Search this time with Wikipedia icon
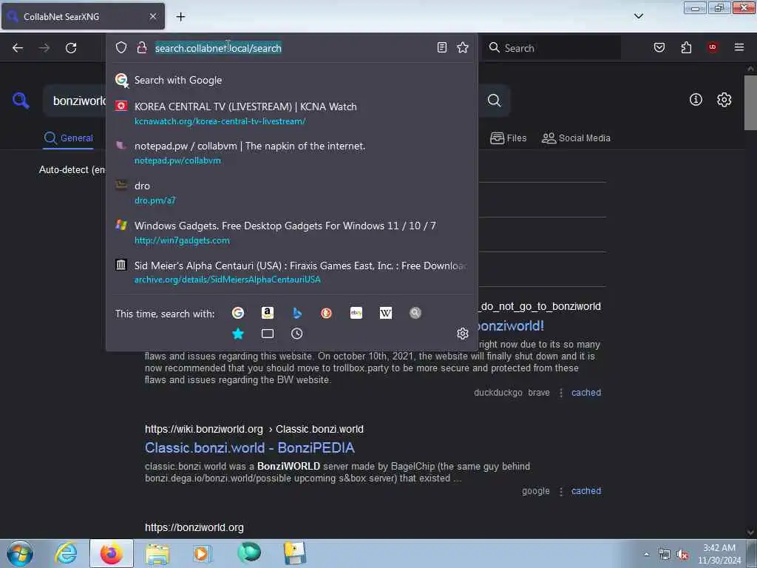The image size is (757, 568). coord(386,313)
